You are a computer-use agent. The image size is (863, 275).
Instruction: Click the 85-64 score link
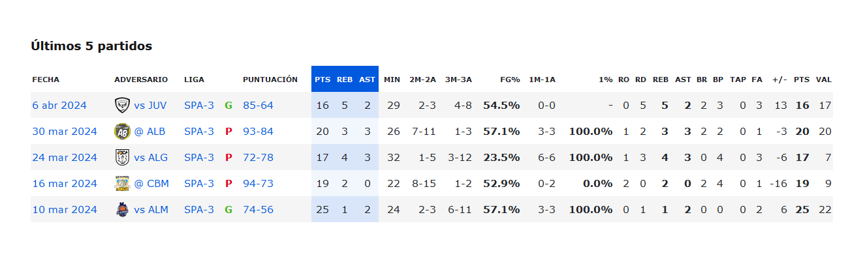click(258, 106)
